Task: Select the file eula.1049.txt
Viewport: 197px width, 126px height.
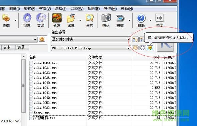Action: point(45,98)
